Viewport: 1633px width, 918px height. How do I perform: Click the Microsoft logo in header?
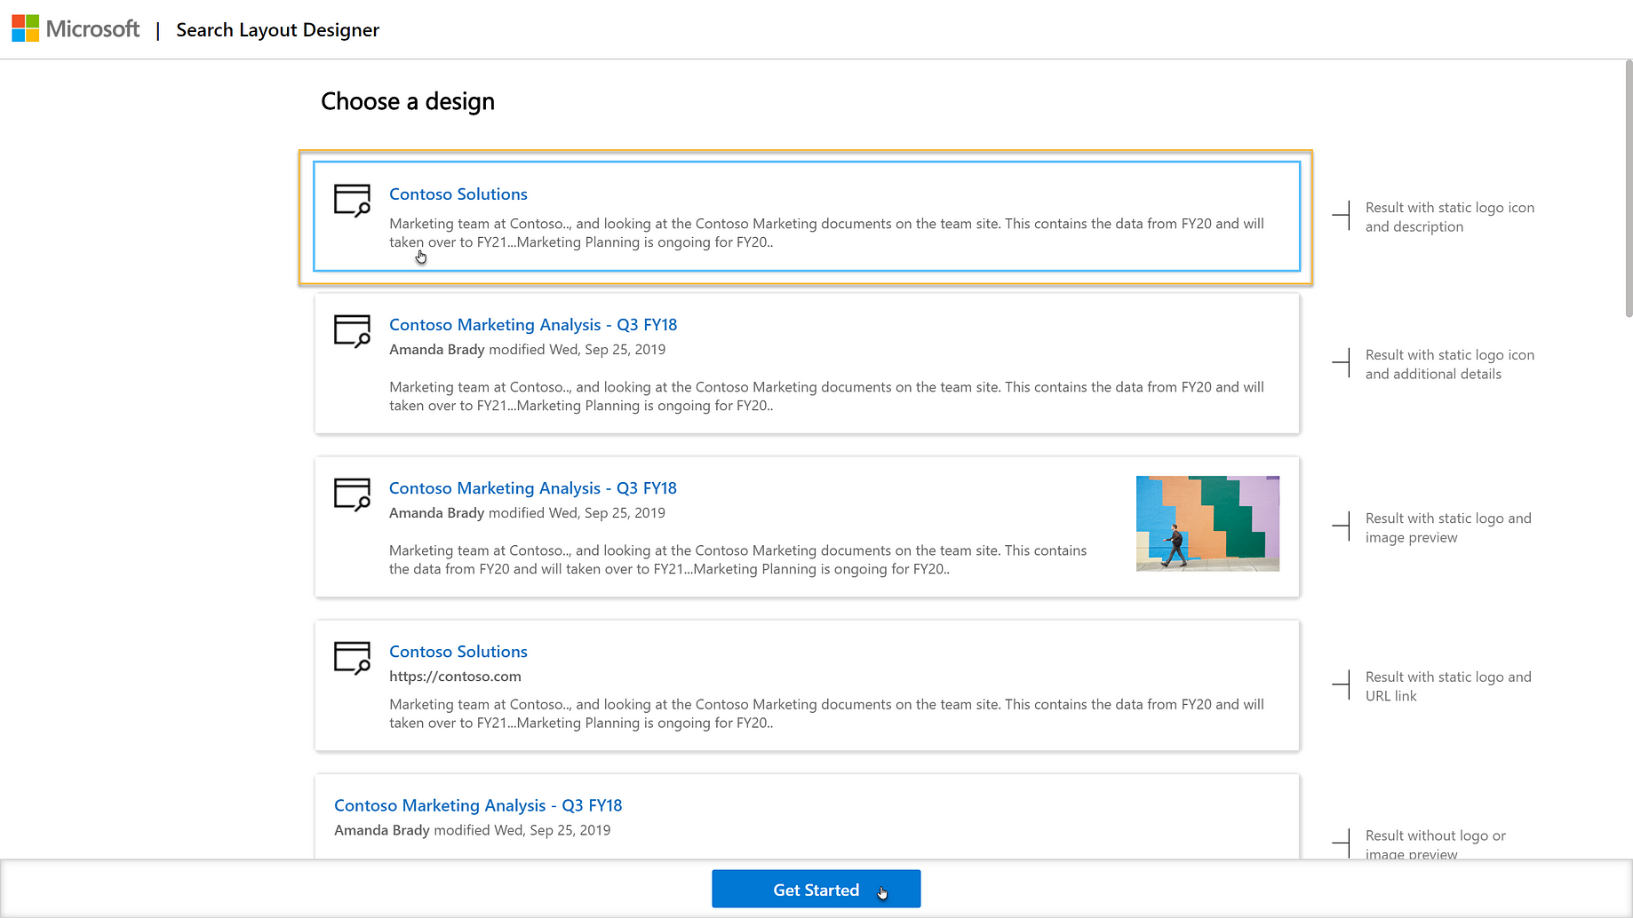tap(76, 28)
